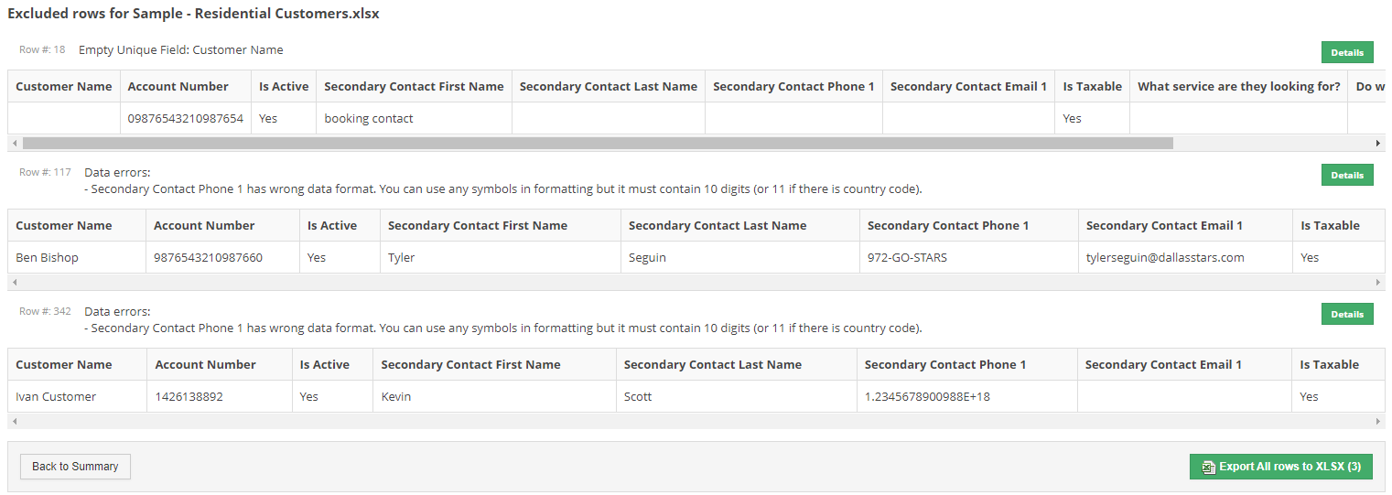Viewport: 1392px width, 495px height.
Task: Select the Ivan Customer name cell
Action: point(78,397)
